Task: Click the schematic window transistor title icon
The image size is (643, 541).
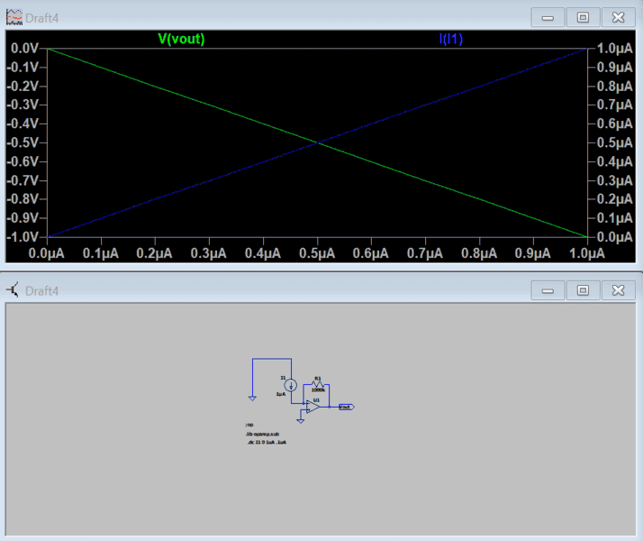Action: pyautogui.click(x=14, y=290)
